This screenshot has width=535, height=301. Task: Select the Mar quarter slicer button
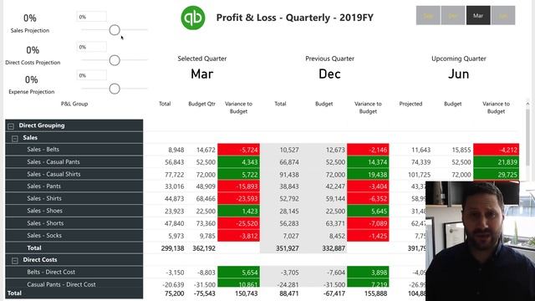478,15
